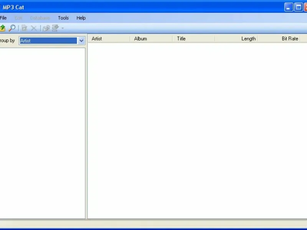Open the Tools menu

coord(63,18)
